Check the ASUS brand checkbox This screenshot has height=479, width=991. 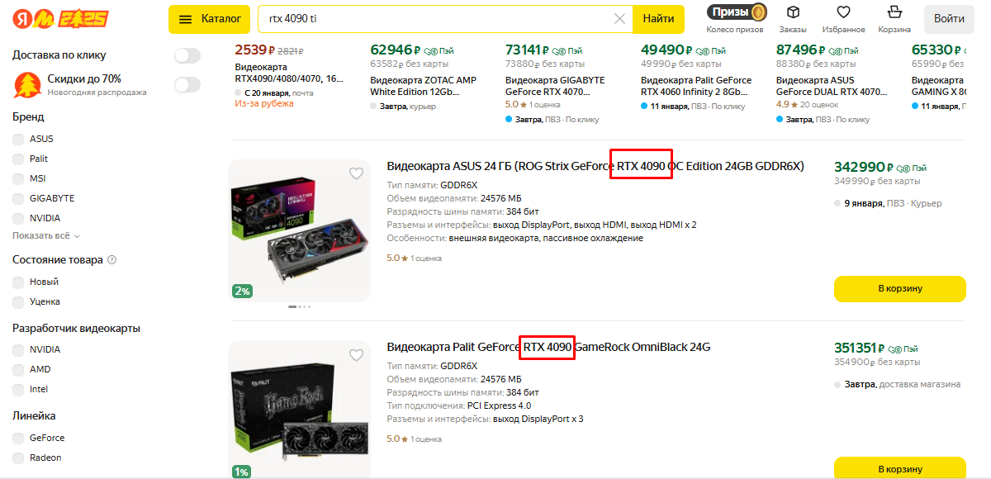(x=18, y=139)
